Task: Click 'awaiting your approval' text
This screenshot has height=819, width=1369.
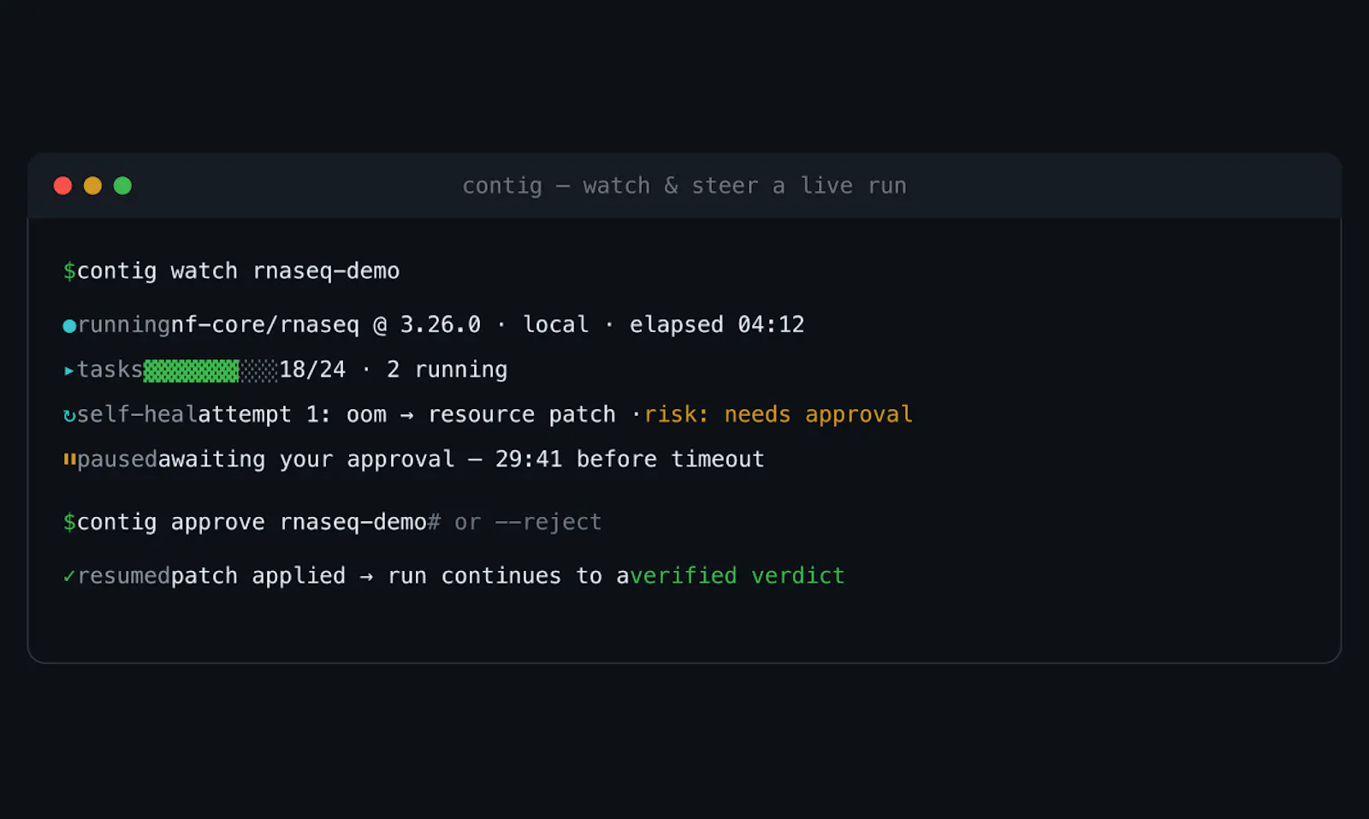Action: pos(306,460)
